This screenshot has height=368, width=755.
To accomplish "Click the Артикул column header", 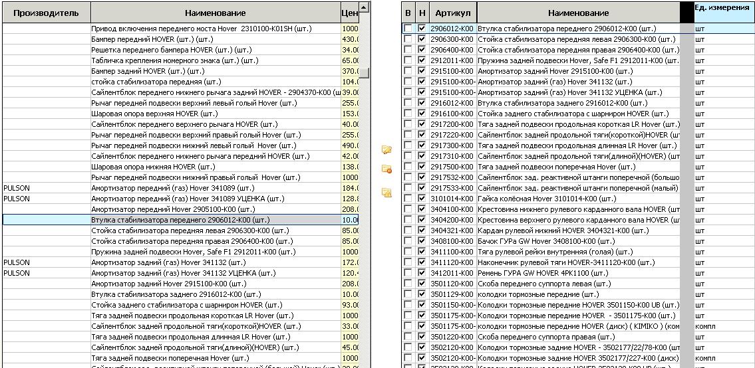I will pos(452,13).
